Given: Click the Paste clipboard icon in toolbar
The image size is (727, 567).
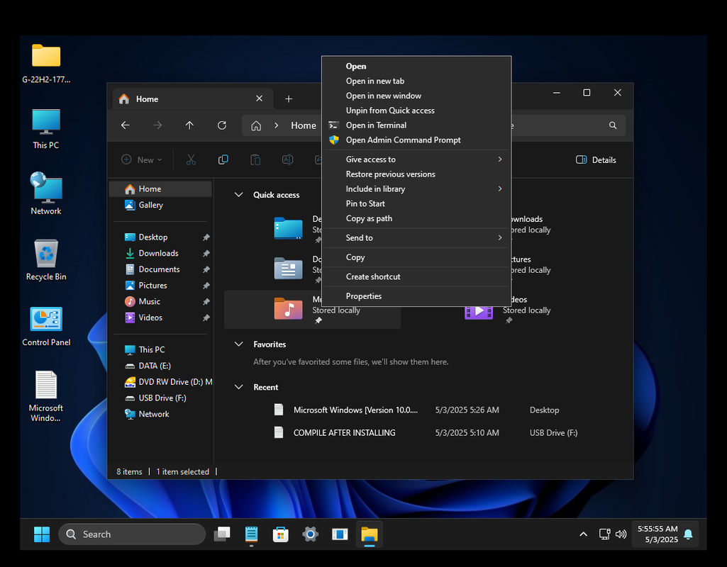Looking at the screenshot, I should coord(255,159).
